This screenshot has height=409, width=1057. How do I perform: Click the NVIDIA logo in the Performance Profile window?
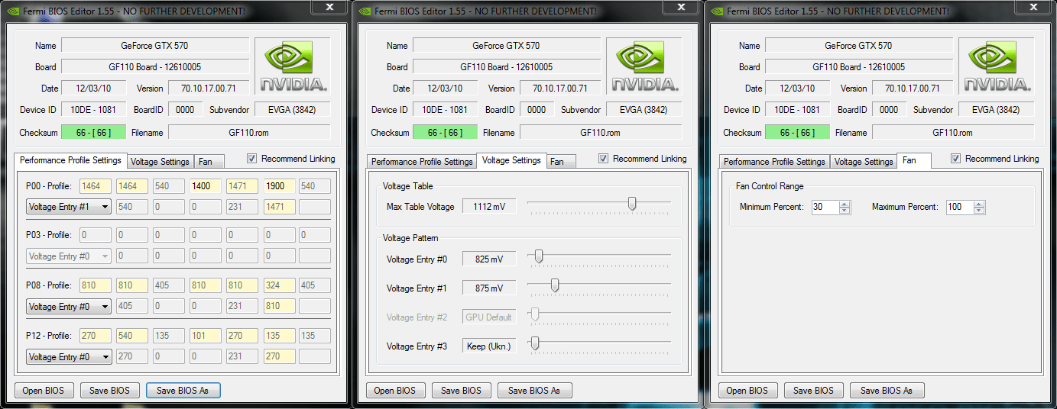tap(293, 66)
